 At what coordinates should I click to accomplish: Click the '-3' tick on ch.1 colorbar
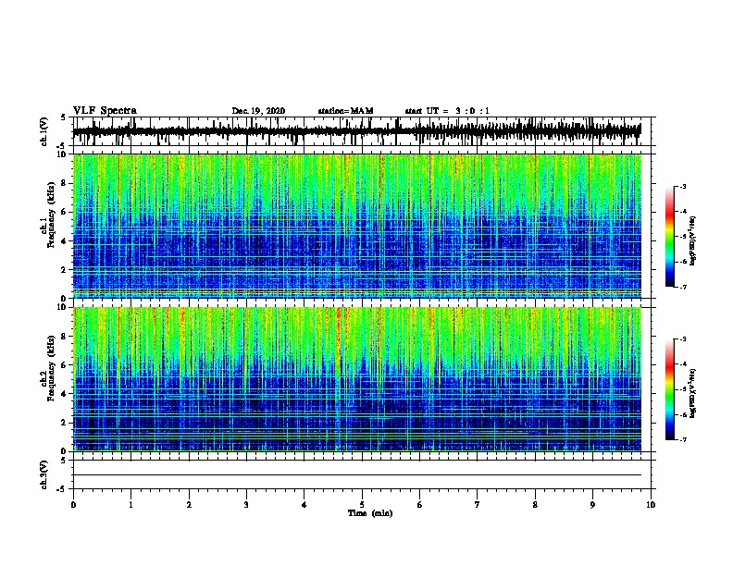pyautogui.click(x=682, y=187)
